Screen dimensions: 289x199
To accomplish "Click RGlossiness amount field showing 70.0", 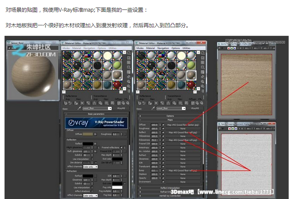I will [155, 140].
